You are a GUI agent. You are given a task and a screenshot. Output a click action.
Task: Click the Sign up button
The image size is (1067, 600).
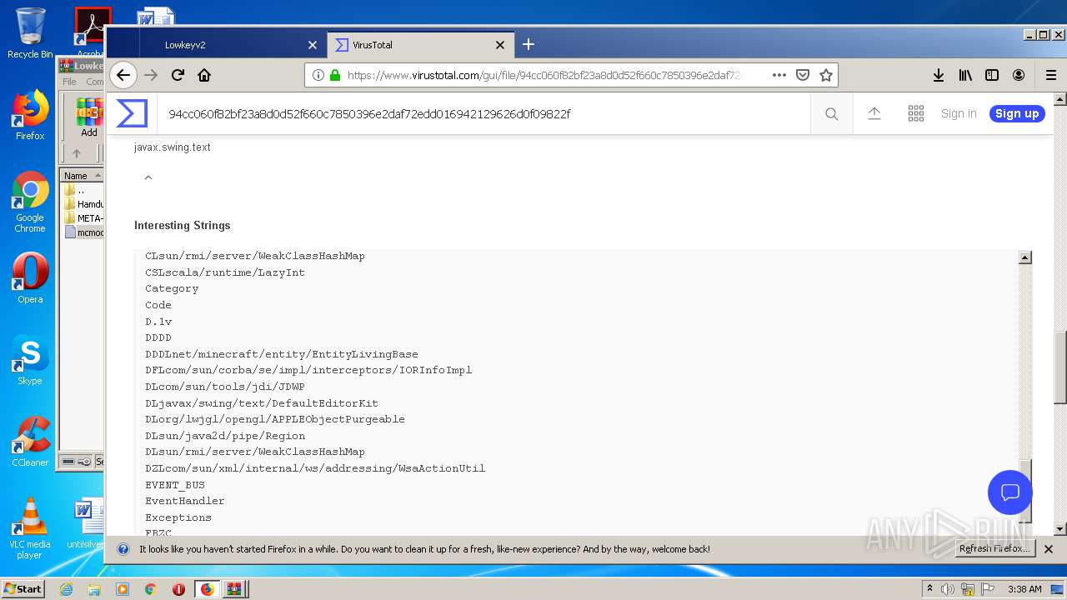point(1017,113)
